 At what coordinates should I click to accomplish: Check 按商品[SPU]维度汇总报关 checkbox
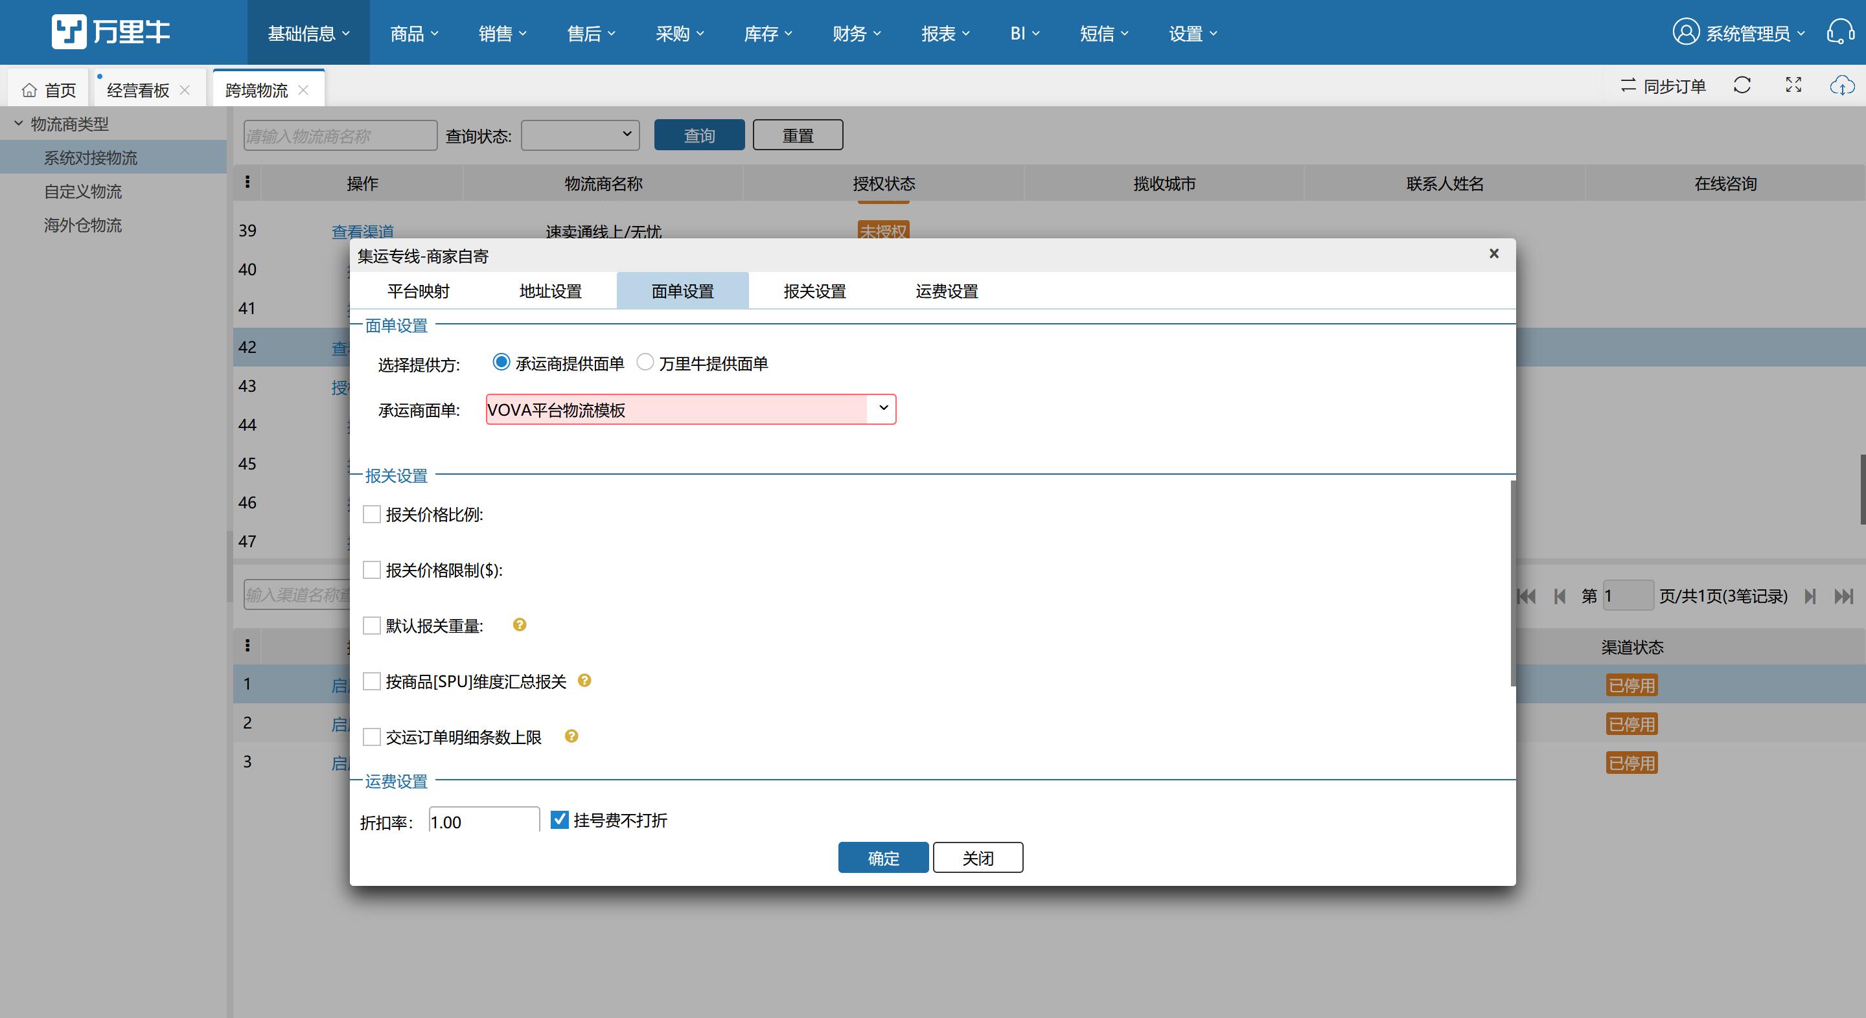(x=372, y=681)
